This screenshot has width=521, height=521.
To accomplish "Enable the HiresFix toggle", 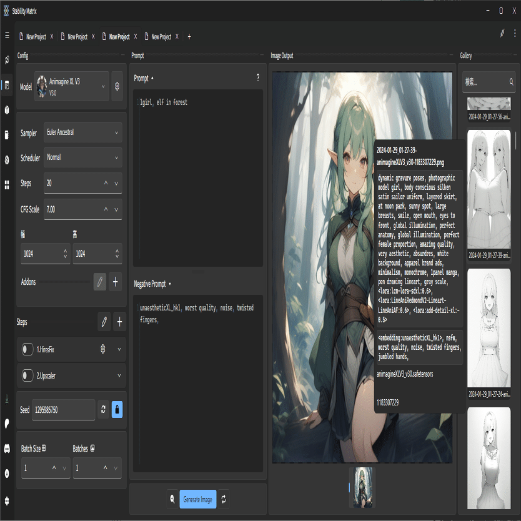I will point(27,349).
